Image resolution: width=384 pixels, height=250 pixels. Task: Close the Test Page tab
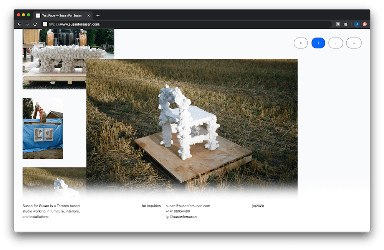89,16
